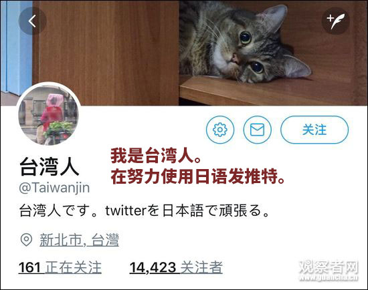View the 14,423 关注者 followers list

tap(176, 267)
